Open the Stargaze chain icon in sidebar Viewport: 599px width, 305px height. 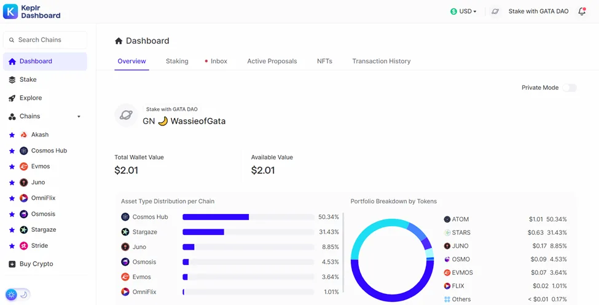24,230
